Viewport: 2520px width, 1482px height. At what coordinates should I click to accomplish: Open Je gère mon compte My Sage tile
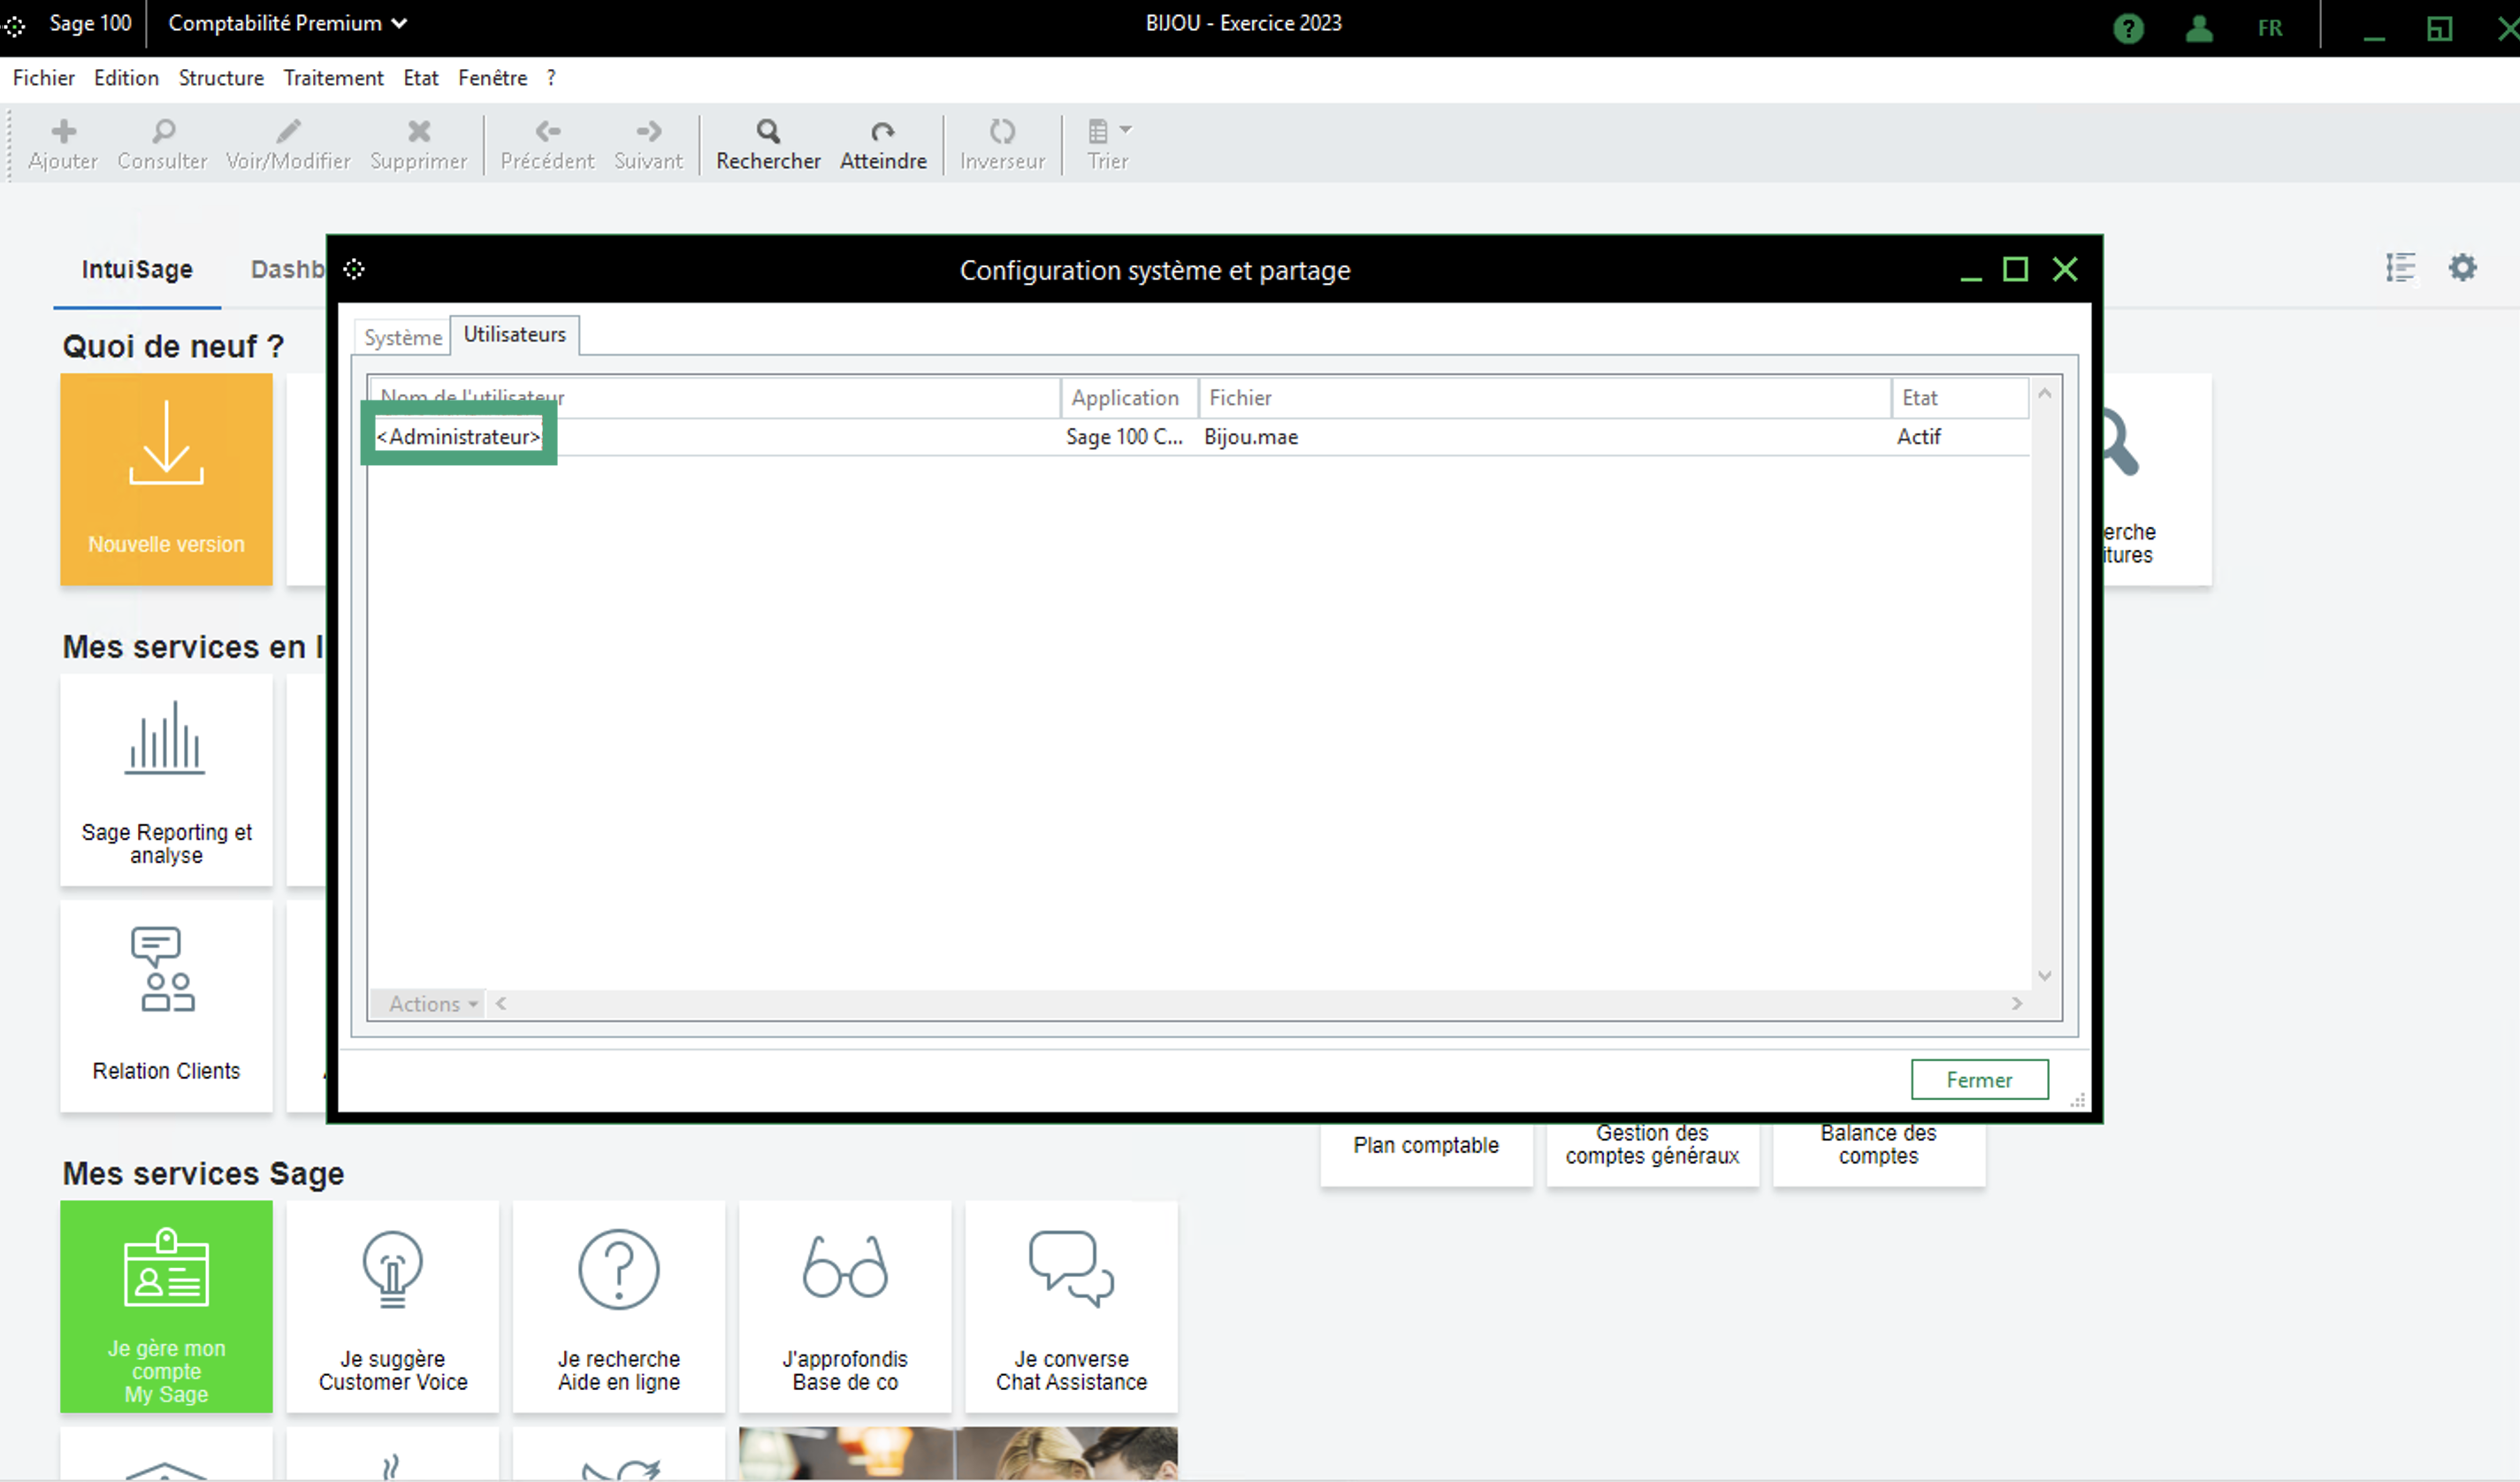click(166, 1306)
